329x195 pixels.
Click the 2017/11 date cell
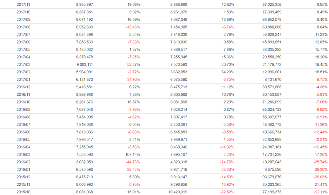click(x=23, y=5)
